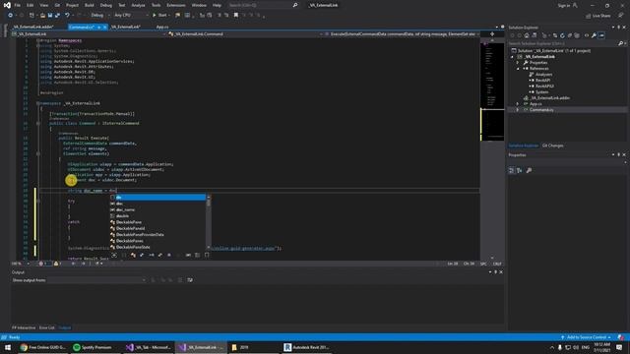Expand the Properties node in Solution Explorer
630x354 pixels.
click(x=518, y=63)
